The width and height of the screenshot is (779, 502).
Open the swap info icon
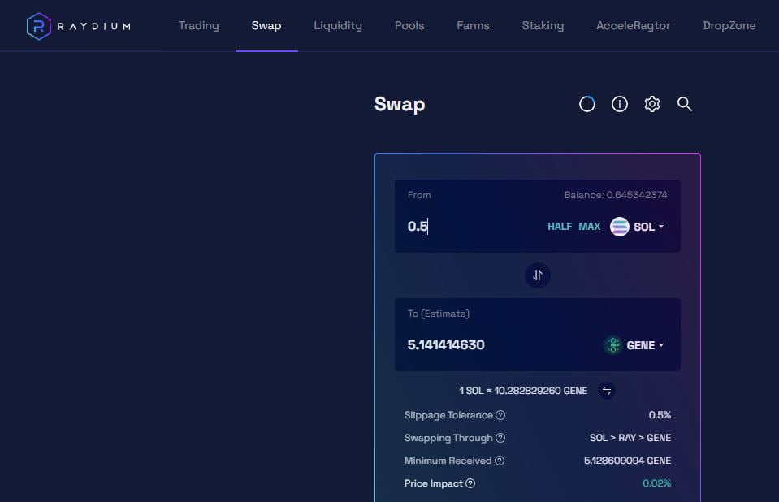pos(620,104)
